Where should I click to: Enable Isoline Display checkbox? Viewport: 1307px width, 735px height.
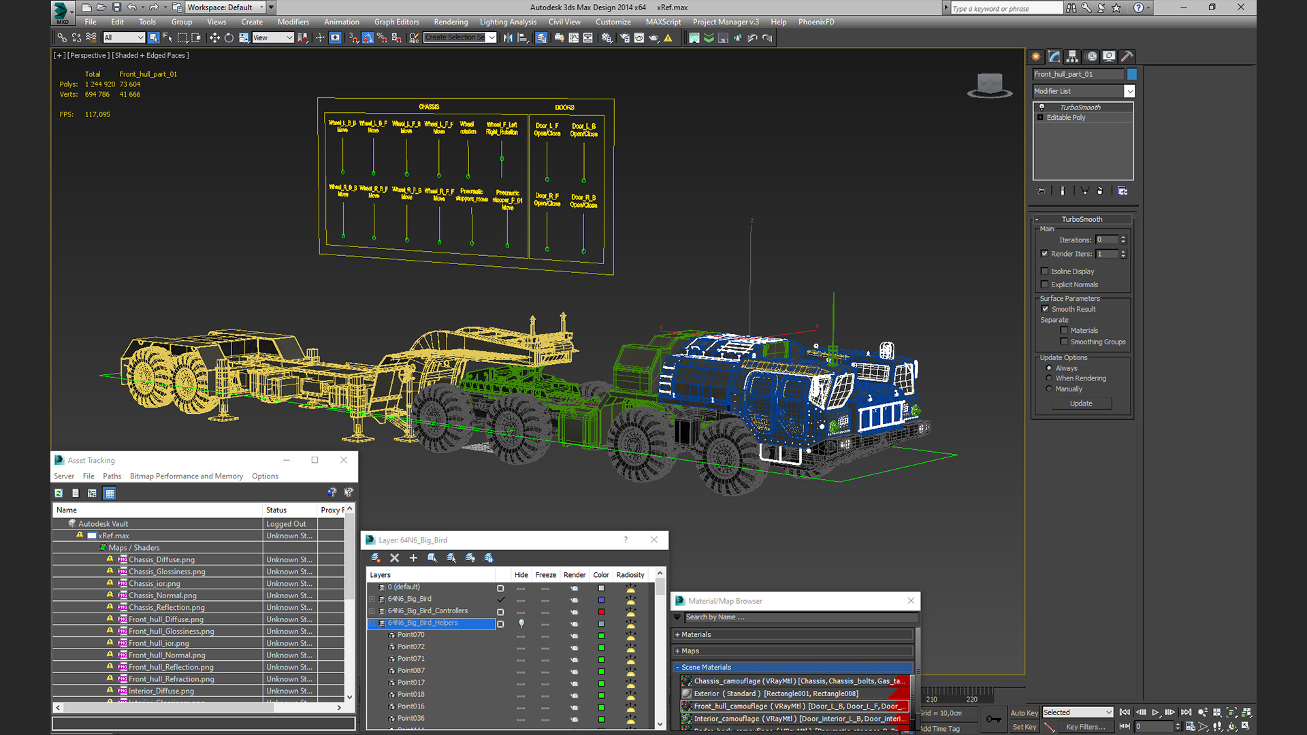click(x=1045, y=272)
